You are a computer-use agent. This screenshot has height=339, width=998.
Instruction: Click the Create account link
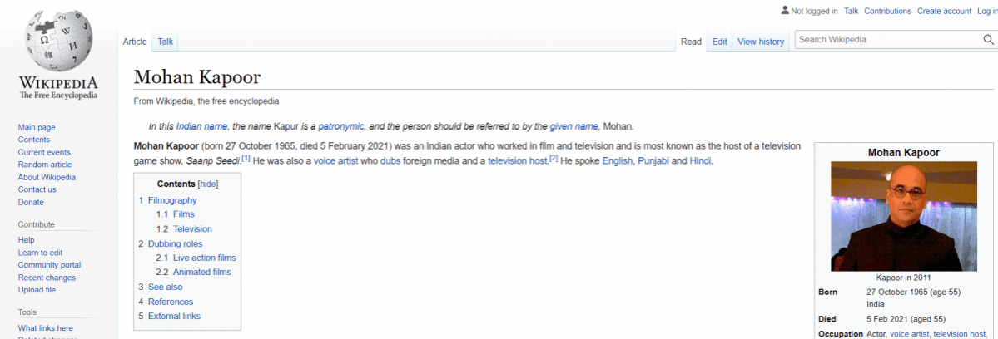944,11
